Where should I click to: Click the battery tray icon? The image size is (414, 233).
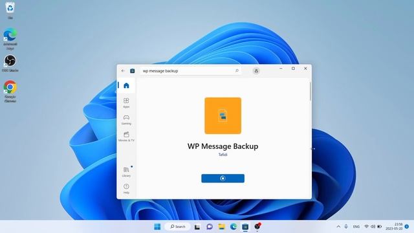point(380,227)
